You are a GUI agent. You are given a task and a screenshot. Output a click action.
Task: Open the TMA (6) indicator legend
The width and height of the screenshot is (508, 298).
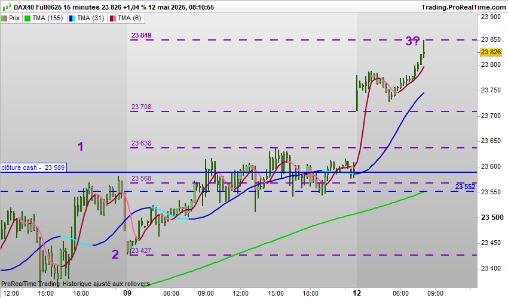[126, 18]
